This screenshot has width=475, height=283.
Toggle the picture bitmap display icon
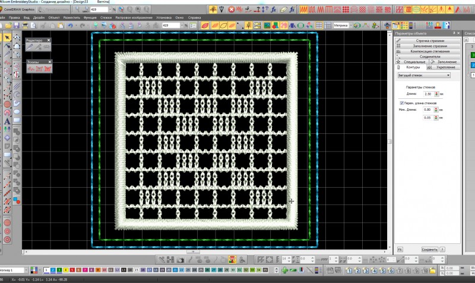point(267,25)
